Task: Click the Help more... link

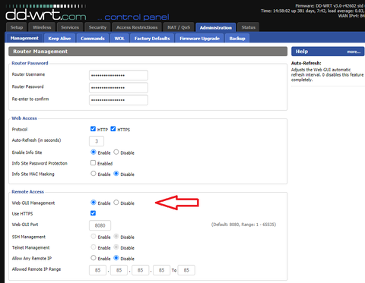Action: point(354,52)
